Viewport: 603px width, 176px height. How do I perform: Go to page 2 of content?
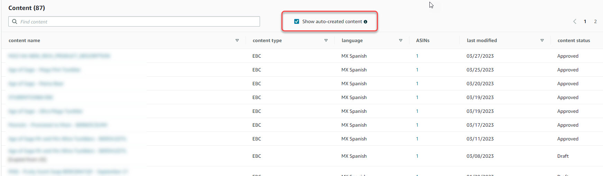(595, 21)
